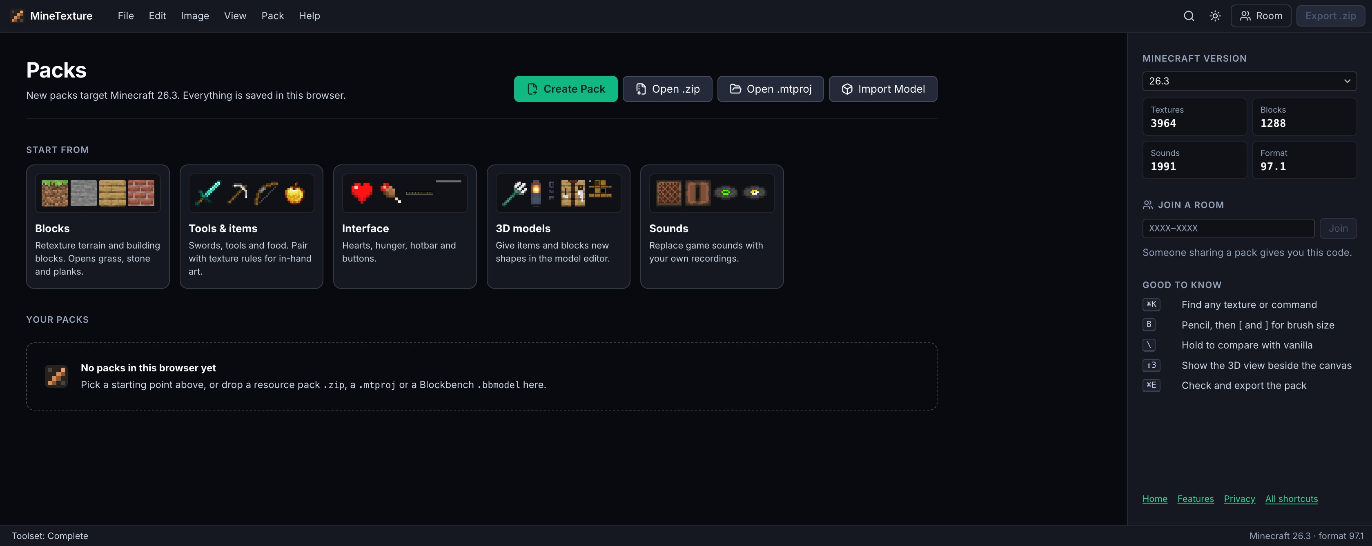
Task: Click the grass block icon in Blocks card
Action: tap(55, 193)
